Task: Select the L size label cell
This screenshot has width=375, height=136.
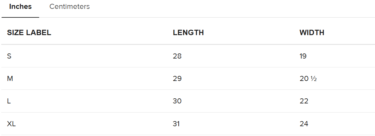Action: point(9,101)
